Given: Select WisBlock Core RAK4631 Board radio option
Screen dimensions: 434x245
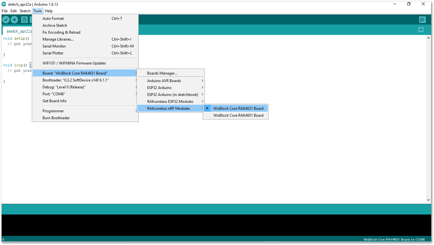Looking at the screenshot, I should tap(235, 109).
